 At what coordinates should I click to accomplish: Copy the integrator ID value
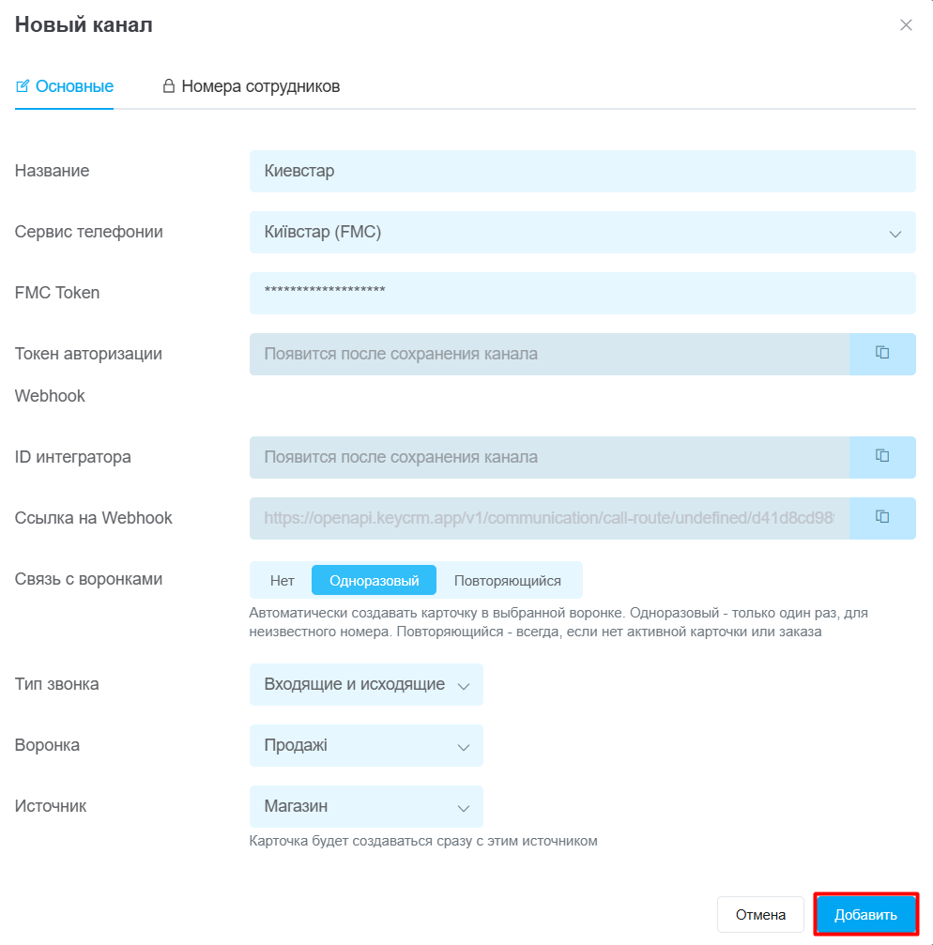(x=882, y=457)
